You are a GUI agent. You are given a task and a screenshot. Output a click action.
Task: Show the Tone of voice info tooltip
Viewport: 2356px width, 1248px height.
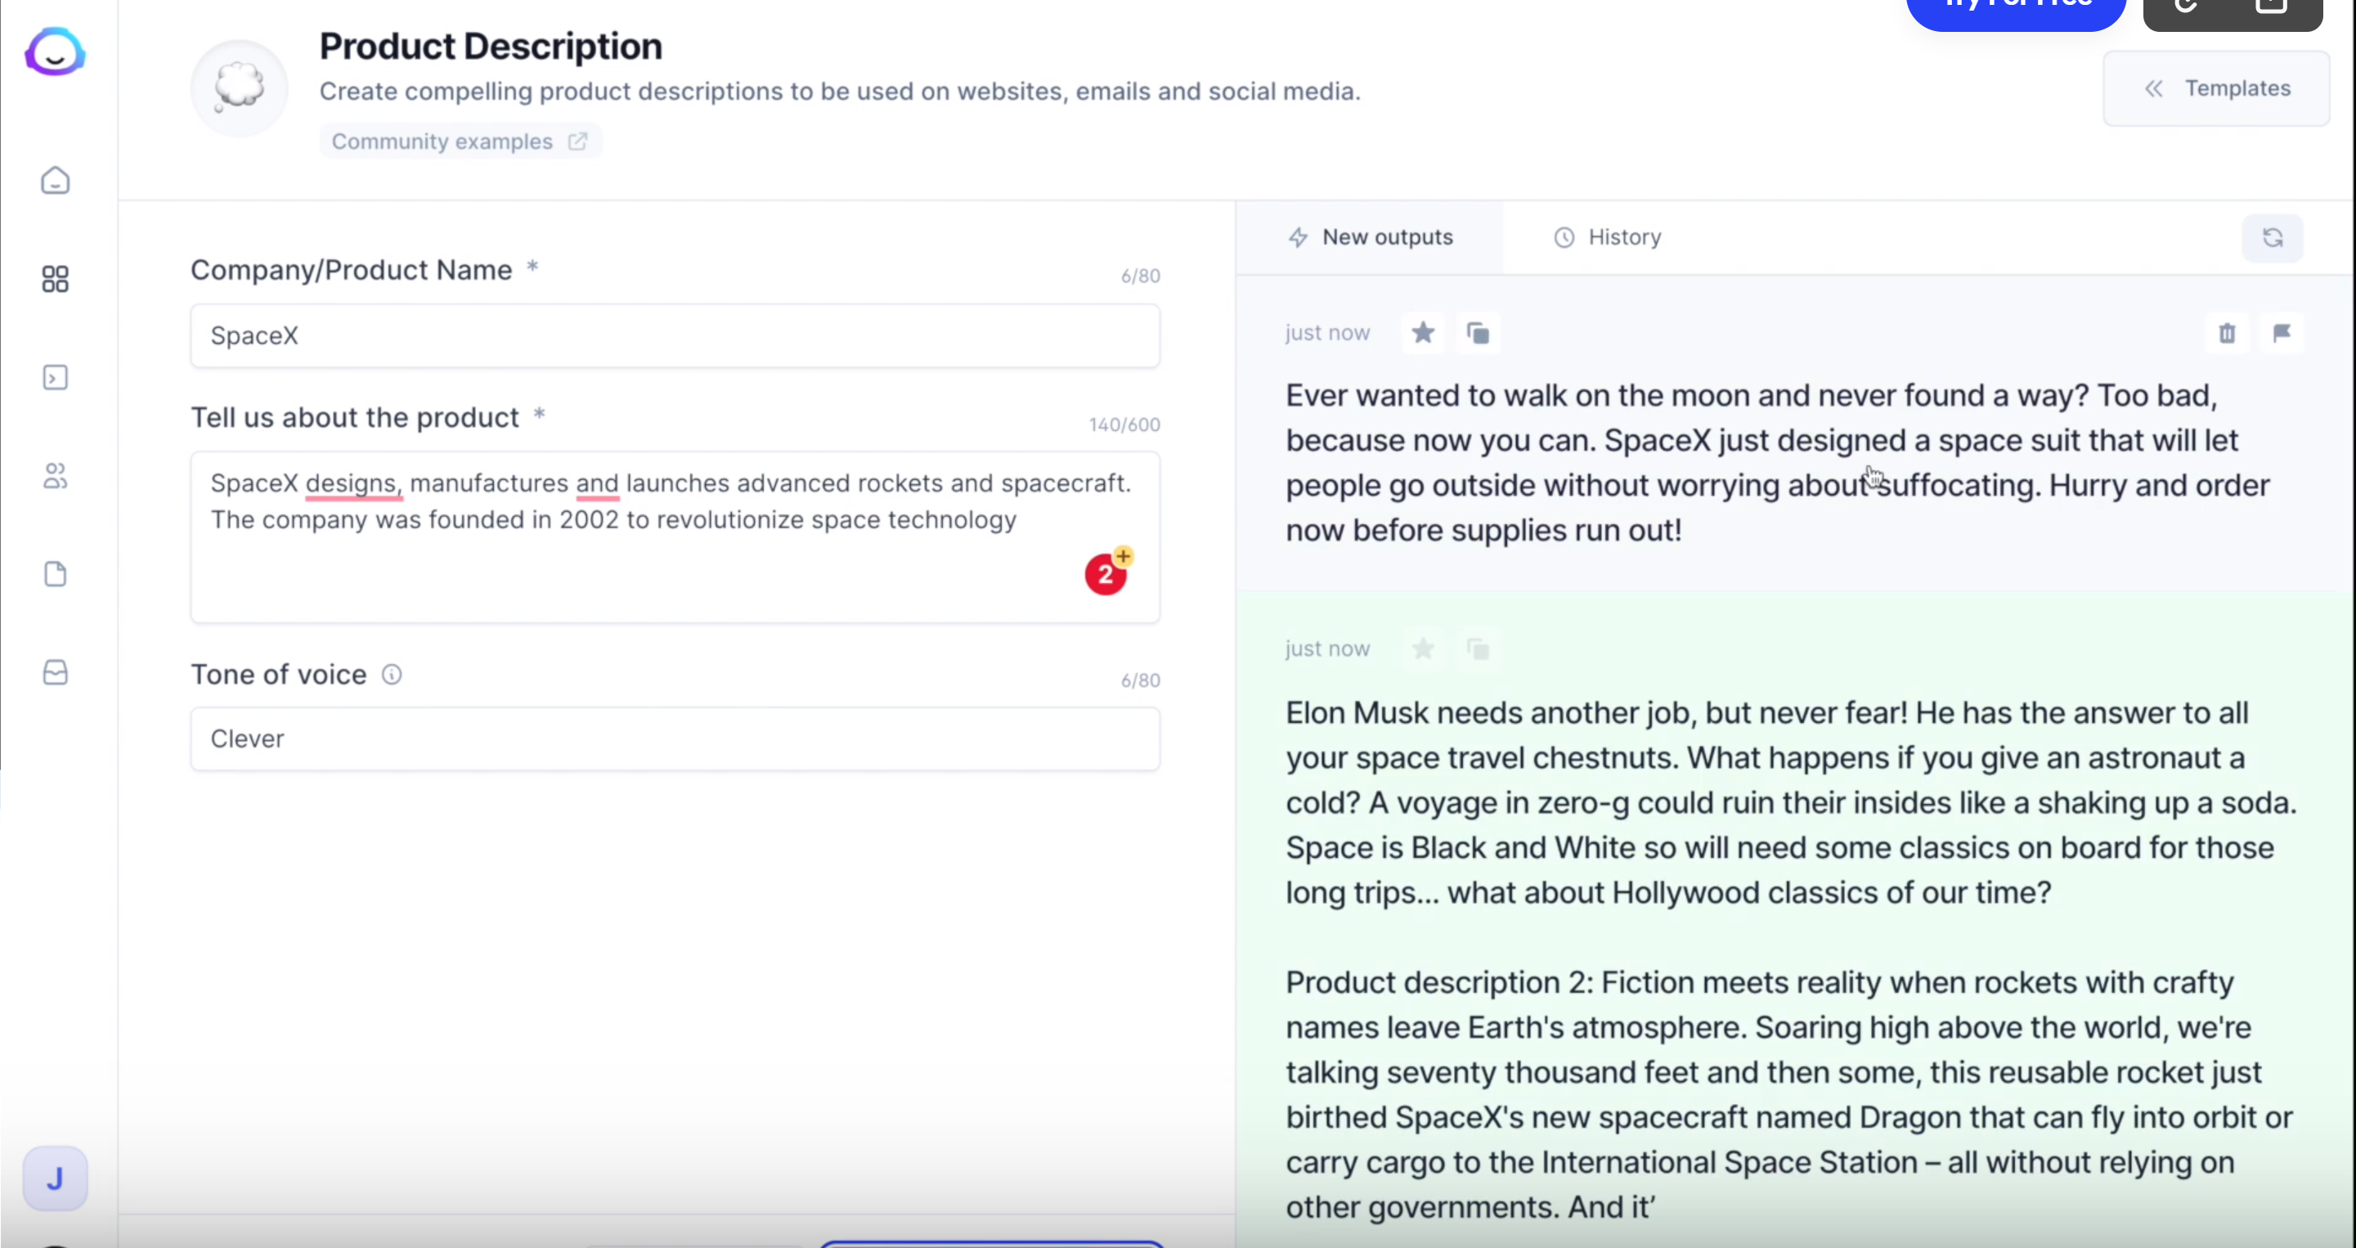point(392,675)
